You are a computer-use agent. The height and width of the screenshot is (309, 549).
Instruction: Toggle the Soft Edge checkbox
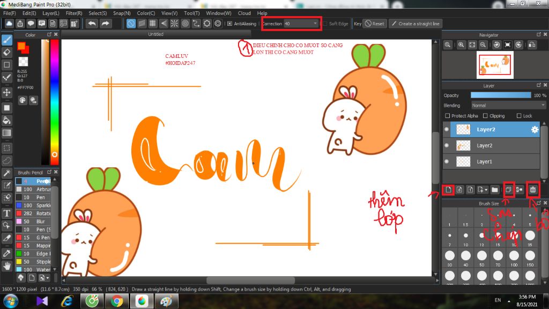(x=325, y=24)
